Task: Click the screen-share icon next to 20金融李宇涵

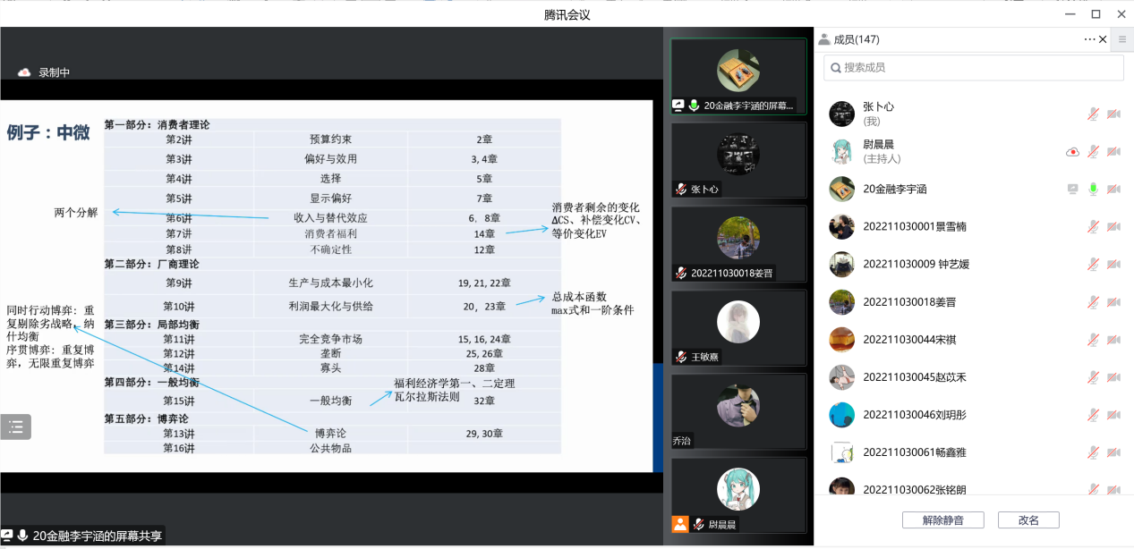Action: pos(1072,189)
